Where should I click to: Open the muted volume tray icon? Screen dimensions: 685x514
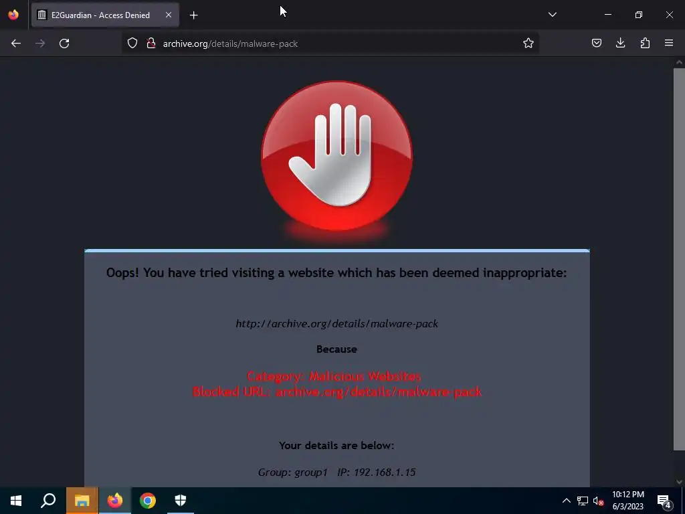pyautogui.click(x=598, y=501)
